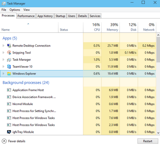Click the Restart button
160x146 pixels.
point(148,141)
